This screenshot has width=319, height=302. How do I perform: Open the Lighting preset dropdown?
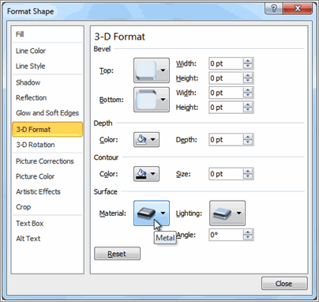point(227,213)
